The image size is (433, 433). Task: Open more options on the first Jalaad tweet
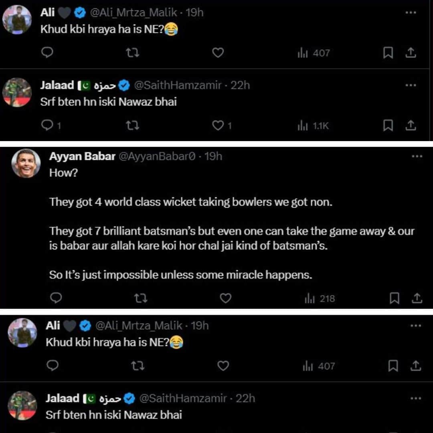pos(411,85)
